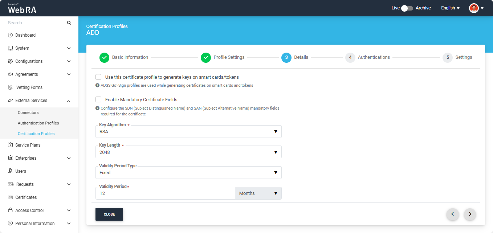
Task: Click the Vetting Forms document icon
Action: [10, 87]
